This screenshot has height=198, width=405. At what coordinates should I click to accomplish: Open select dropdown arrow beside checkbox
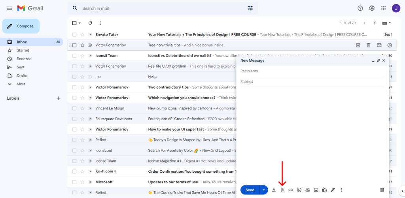pyautogui.click(x=79, y=23)
